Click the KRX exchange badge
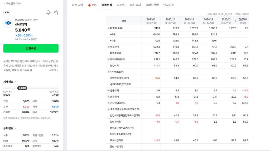 click(x=7, y=12)
